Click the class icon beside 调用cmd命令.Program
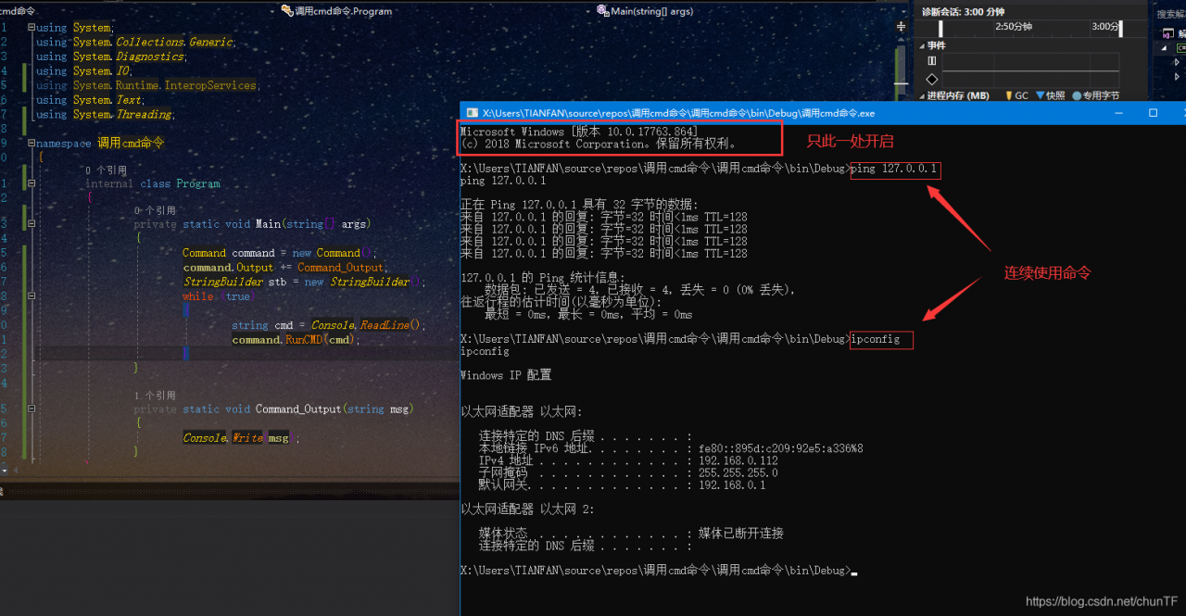Image resolution: width=1186 pixels, height=616 pixels. (x=288, y=11)
